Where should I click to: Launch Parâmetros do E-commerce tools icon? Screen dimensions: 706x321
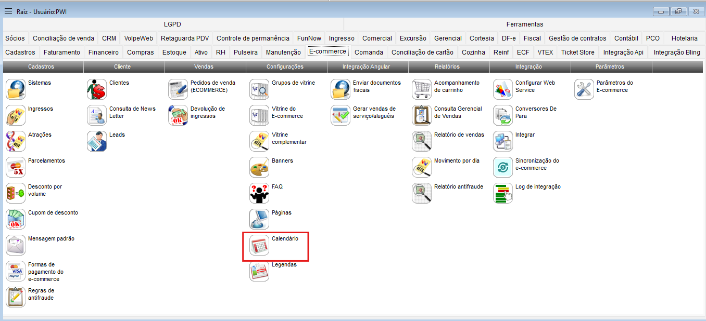pos(584,89)
